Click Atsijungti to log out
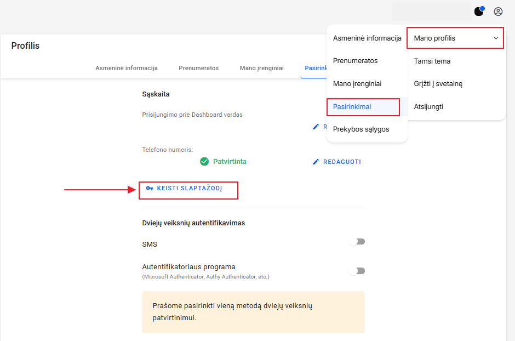The width and height of the screenshot is (515, 341). 428,107
